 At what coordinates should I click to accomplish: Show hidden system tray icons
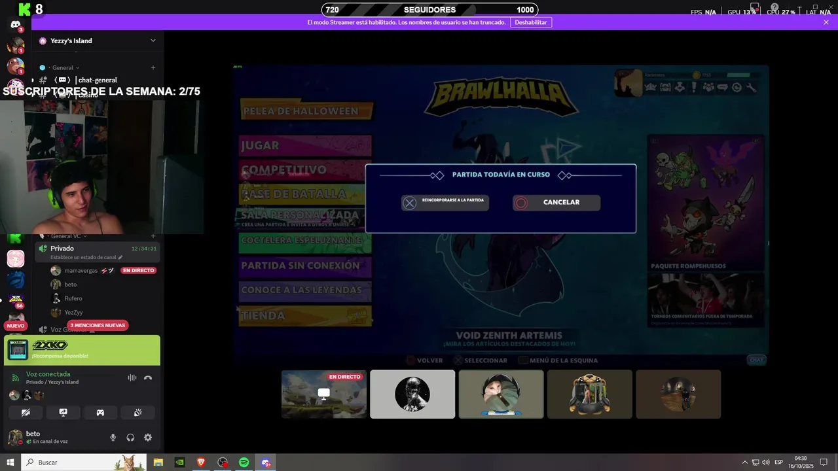744,462
